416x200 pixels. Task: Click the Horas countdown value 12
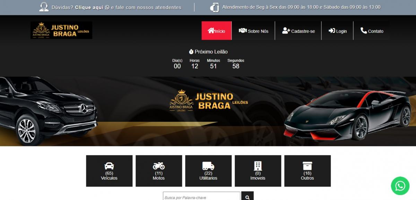195,66
